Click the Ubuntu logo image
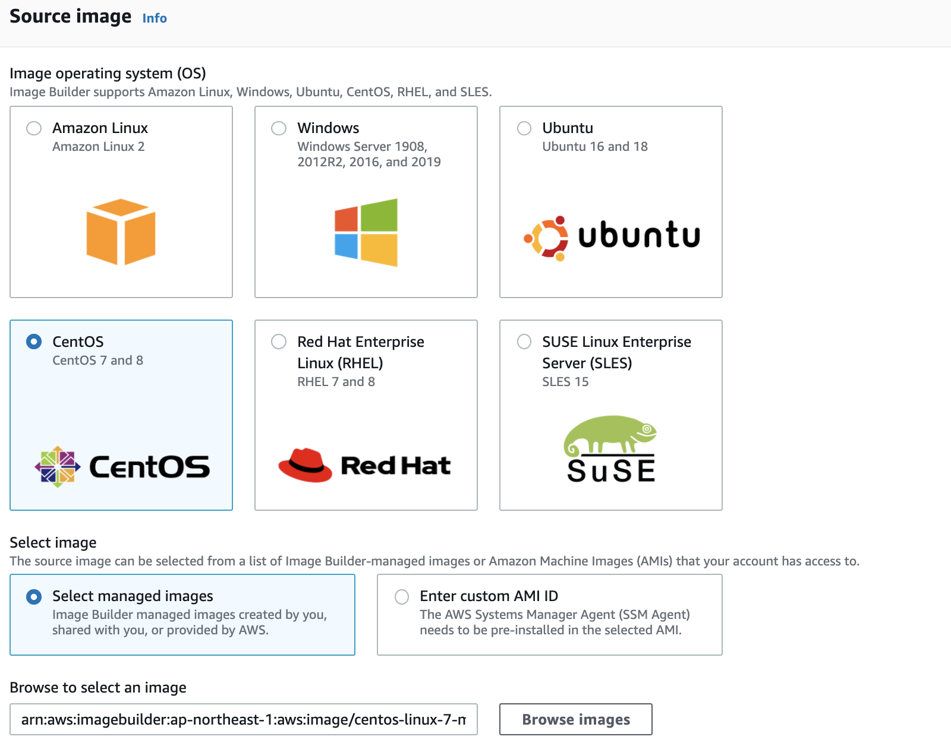Screen dimensions: 951x746 coord(612,238)
